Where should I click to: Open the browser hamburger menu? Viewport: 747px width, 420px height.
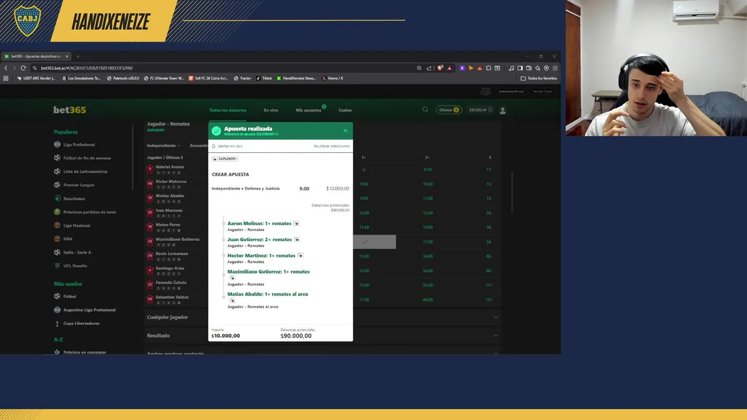(x=555, y=68)
